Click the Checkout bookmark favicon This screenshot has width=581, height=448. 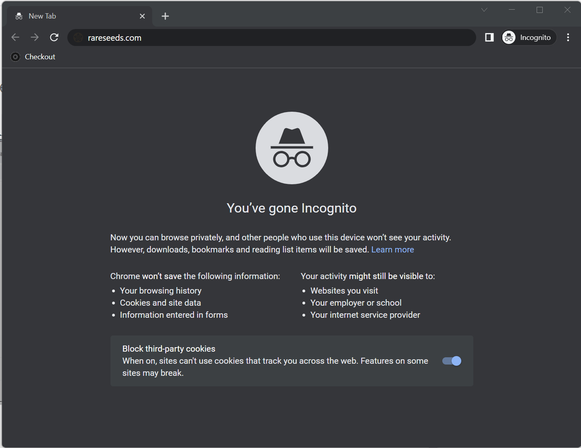[15, 57]
